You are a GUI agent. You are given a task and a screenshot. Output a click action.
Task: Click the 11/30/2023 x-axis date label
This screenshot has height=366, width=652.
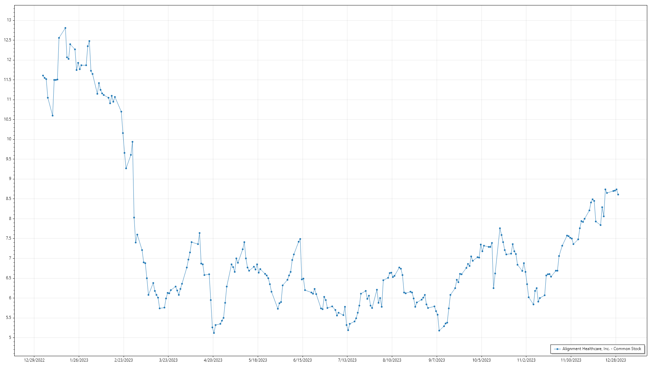point(571,360)
